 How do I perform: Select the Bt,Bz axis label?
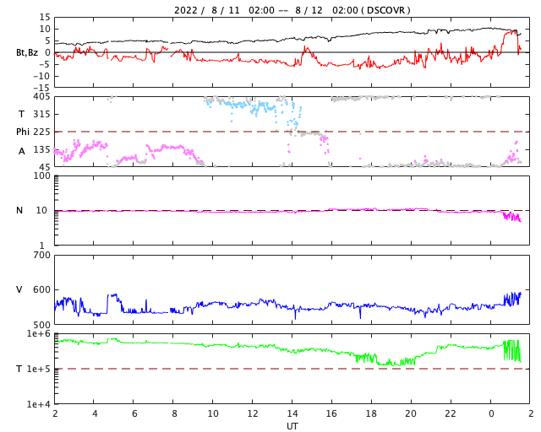point(27,52)
